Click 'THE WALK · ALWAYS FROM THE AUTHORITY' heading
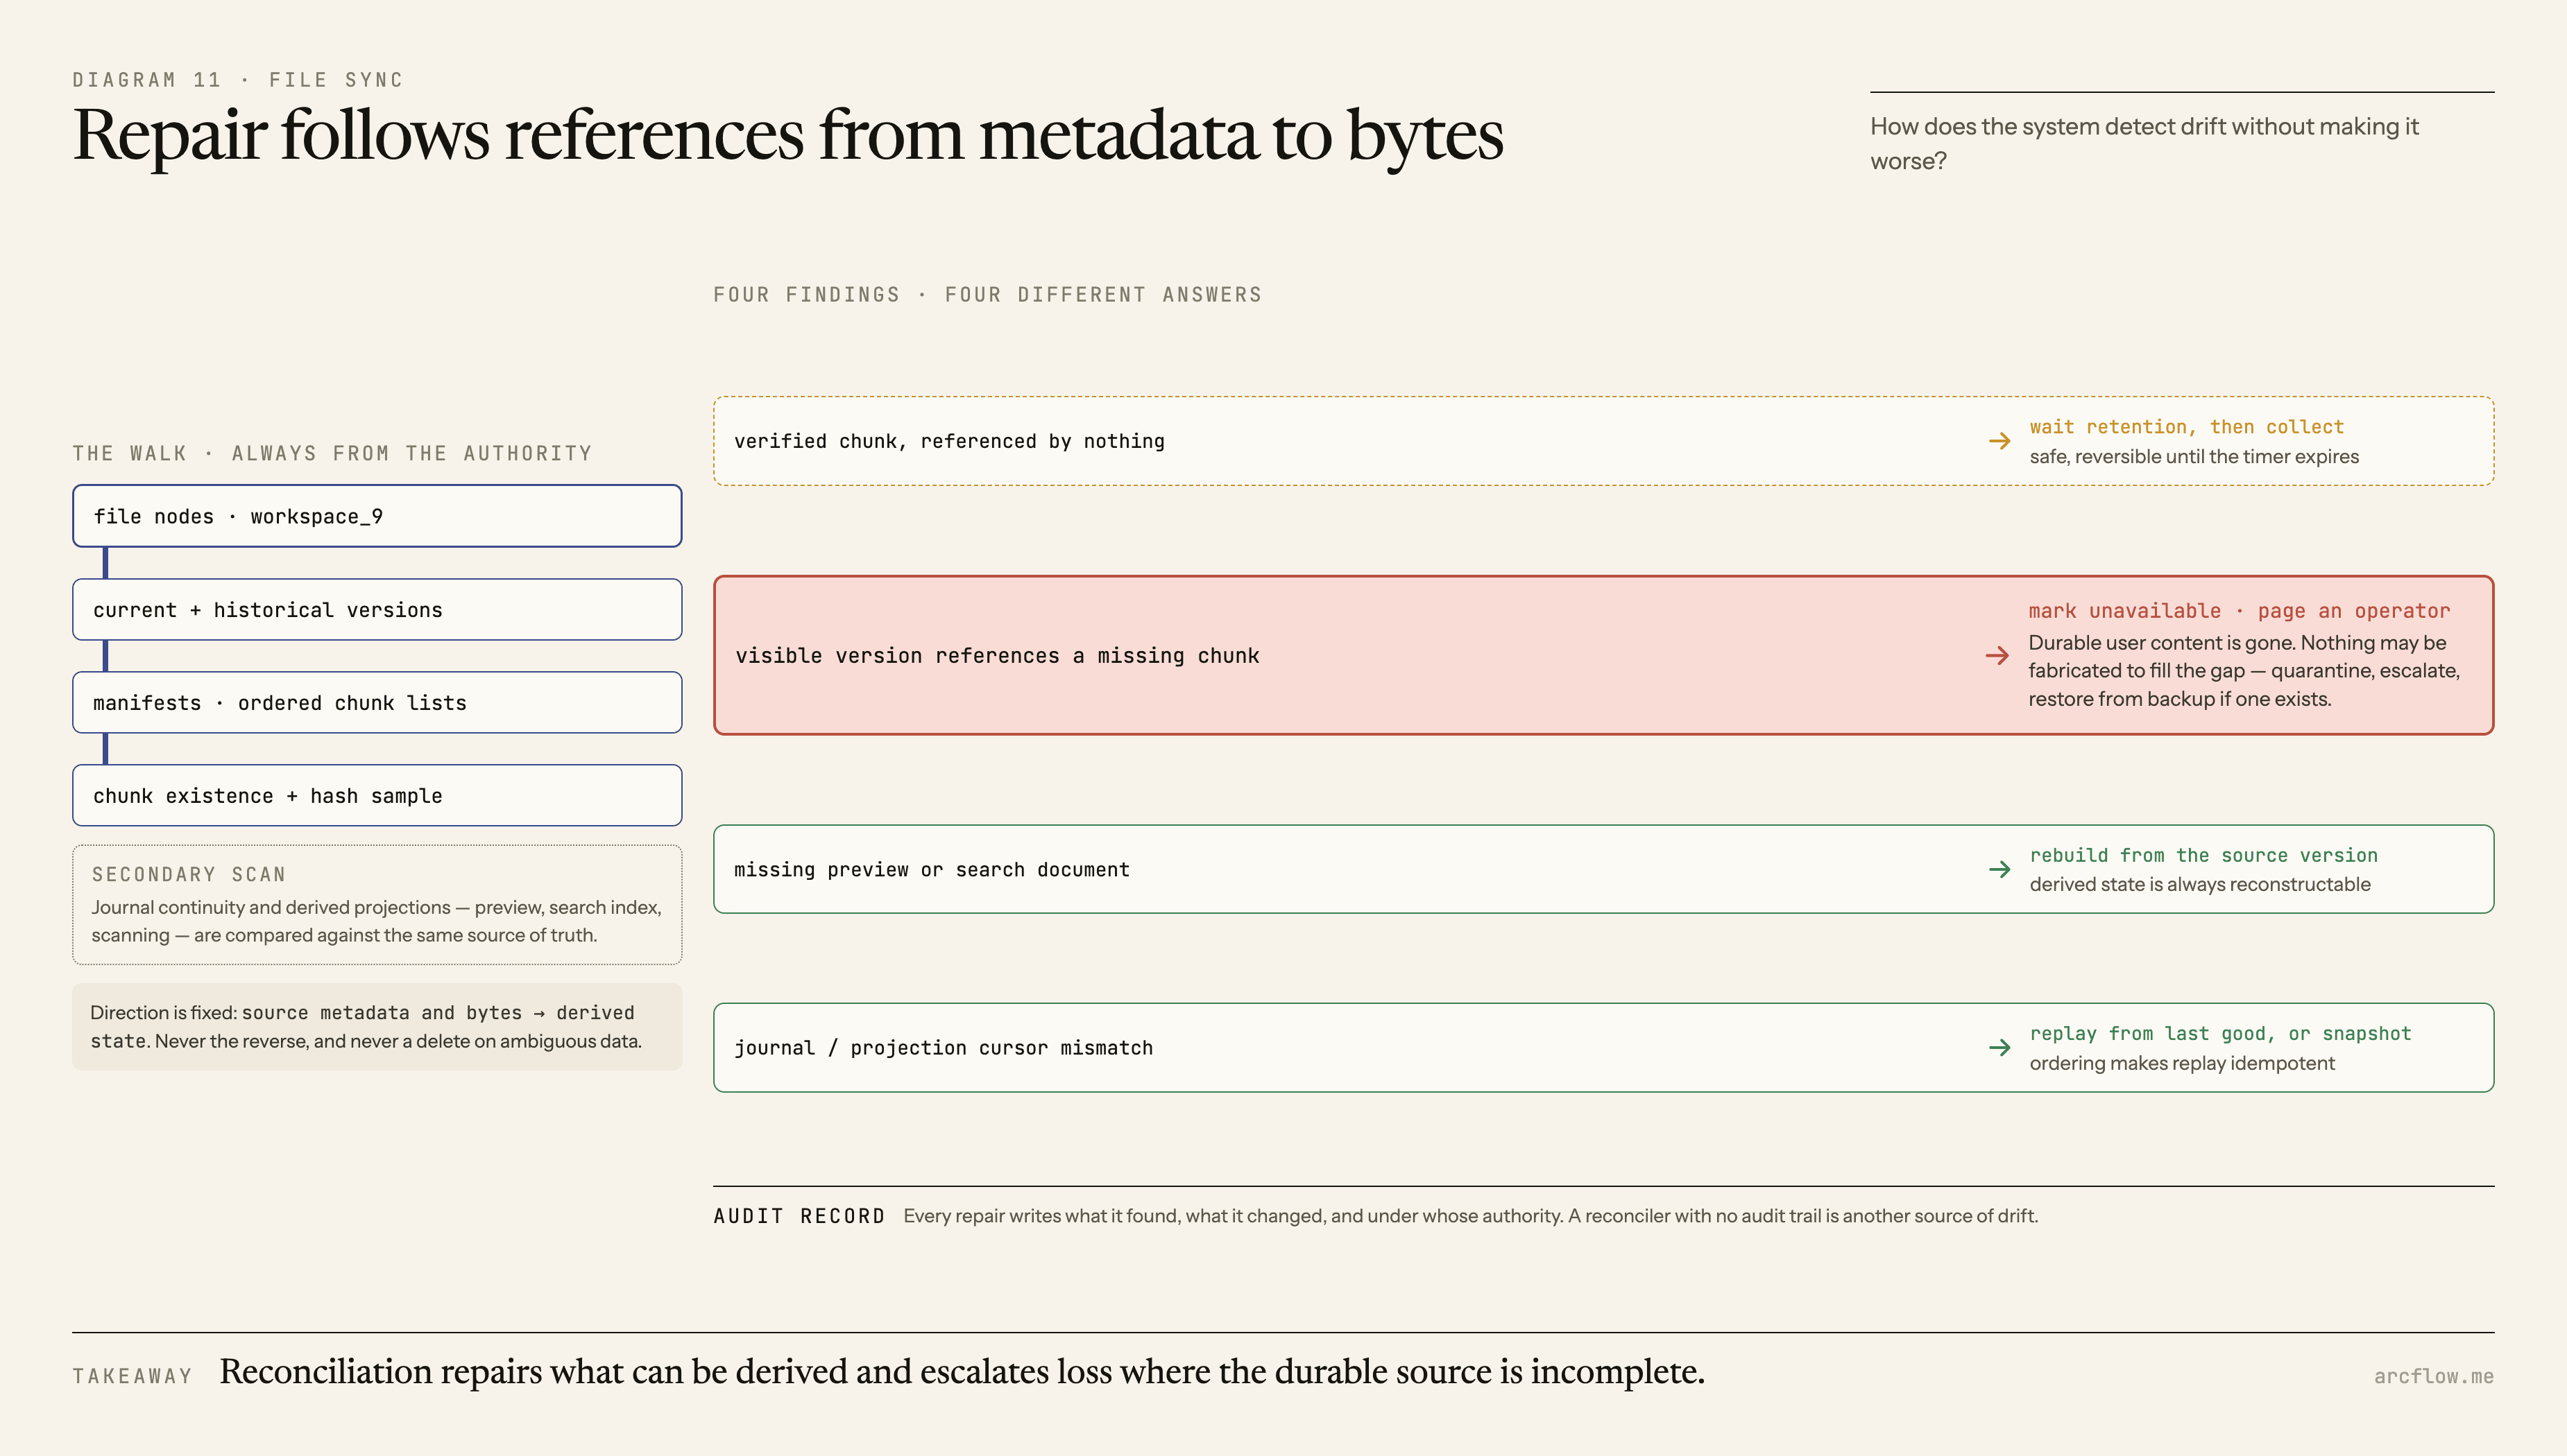Screen dimensions: 2567x1456 click(332, 454)
